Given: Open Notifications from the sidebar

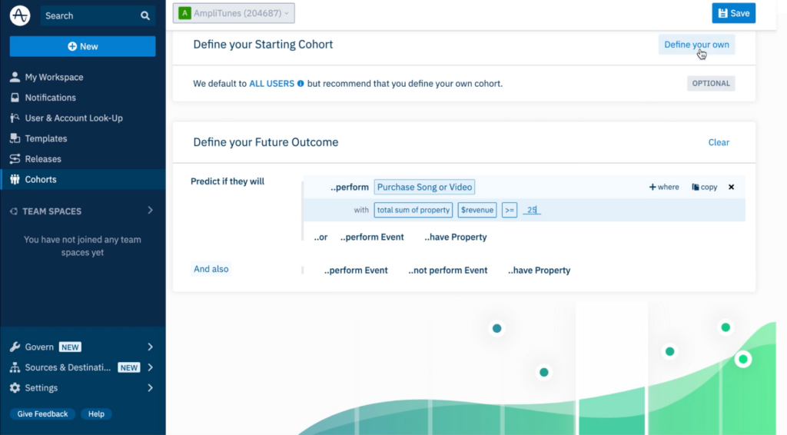Looking at the screenshot, I should pyautogui.click(x=50, y=98).
